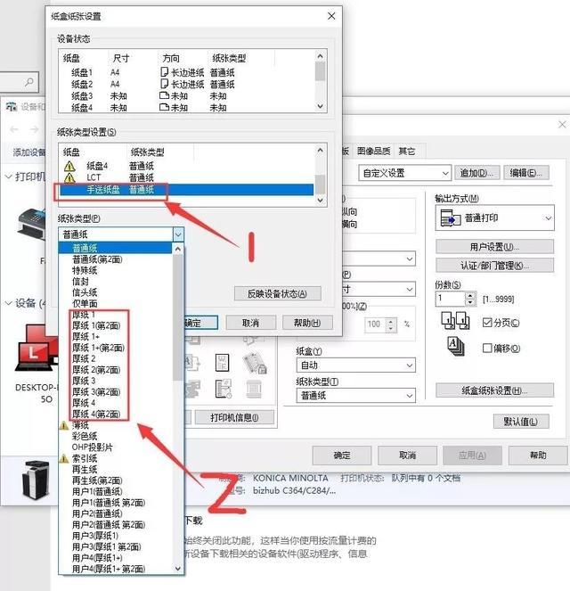Select 用户3(厚纸1) option
The height and width of the screenshot is (591, 570).
[95, 536]
